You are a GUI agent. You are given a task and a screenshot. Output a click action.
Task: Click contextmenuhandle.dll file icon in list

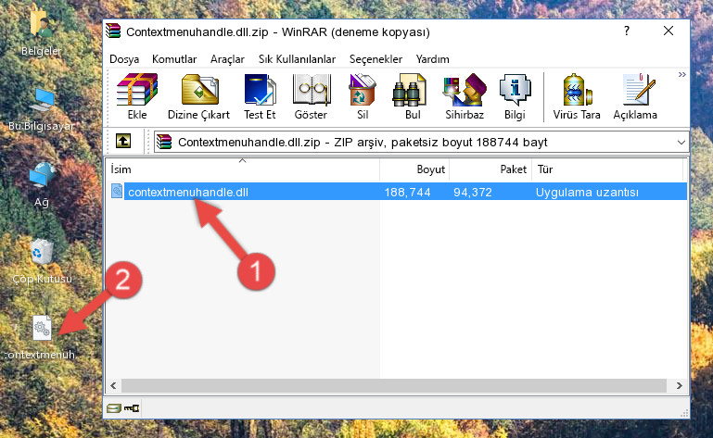tap(117, 192)
